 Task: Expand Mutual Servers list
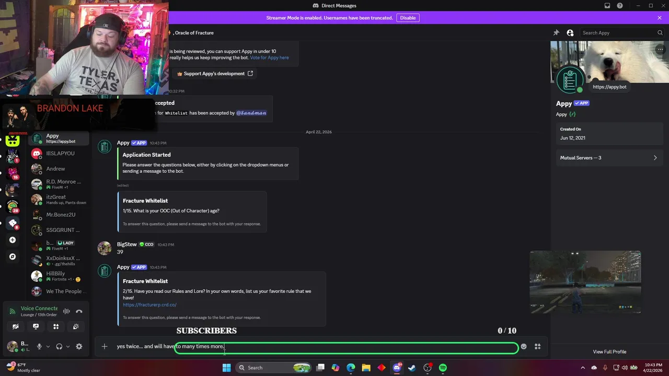point(609,158)
